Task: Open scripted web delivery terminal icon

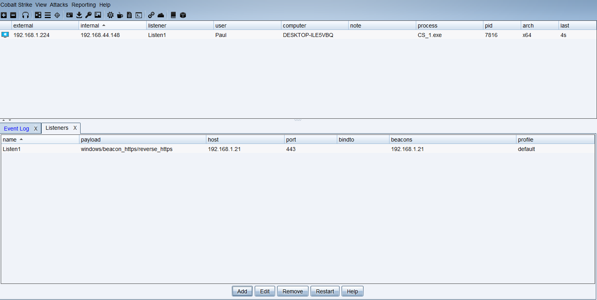Action: tap(139, 15)
